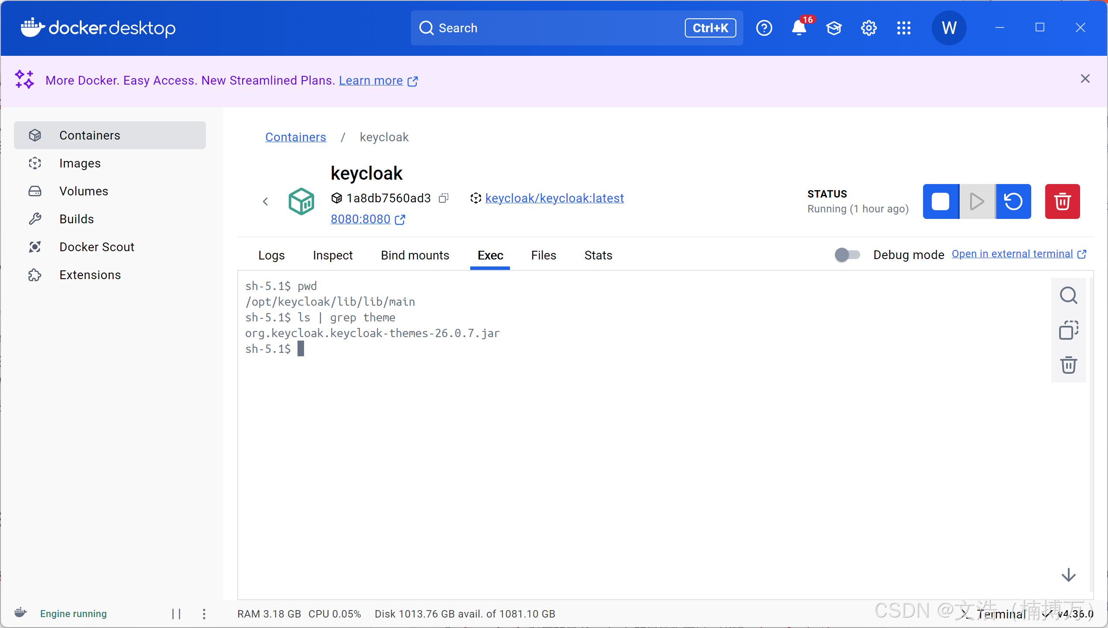The image size is (1108, 628).
Task: Switch to the Files tab
Action: pyautogui.click(x=544, y=255)
